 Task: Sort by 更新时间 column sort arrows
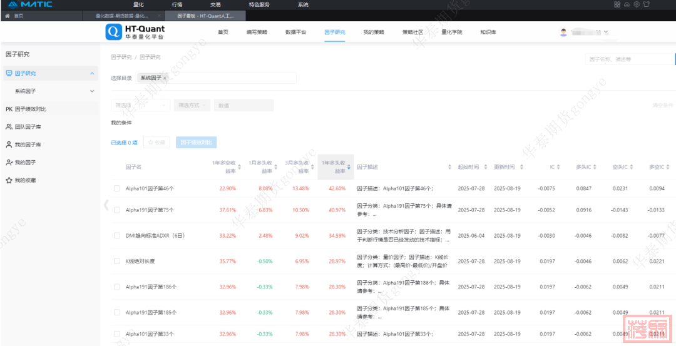coord(521,167)
